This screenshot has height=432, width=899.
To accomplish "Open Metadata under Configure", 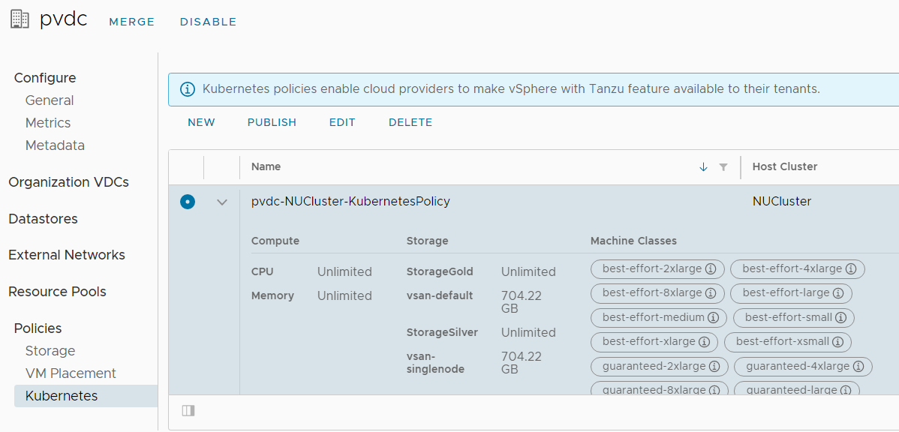I will pos(55,145).
